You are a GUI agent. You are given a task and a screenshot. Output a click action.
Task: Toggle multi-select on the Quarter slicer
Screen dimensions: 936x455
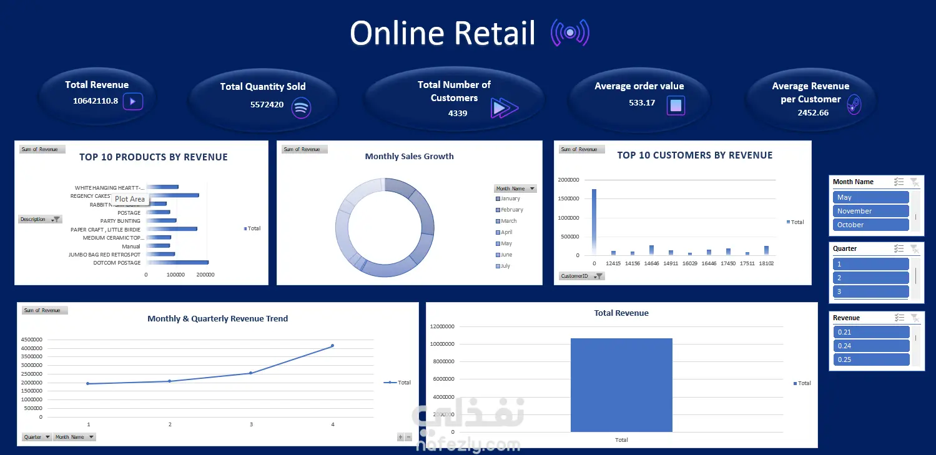click(899, 248)
